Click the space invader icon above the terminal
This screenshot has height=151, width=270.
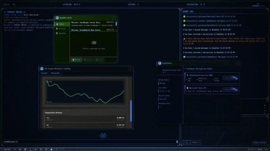tap(103, 135)
